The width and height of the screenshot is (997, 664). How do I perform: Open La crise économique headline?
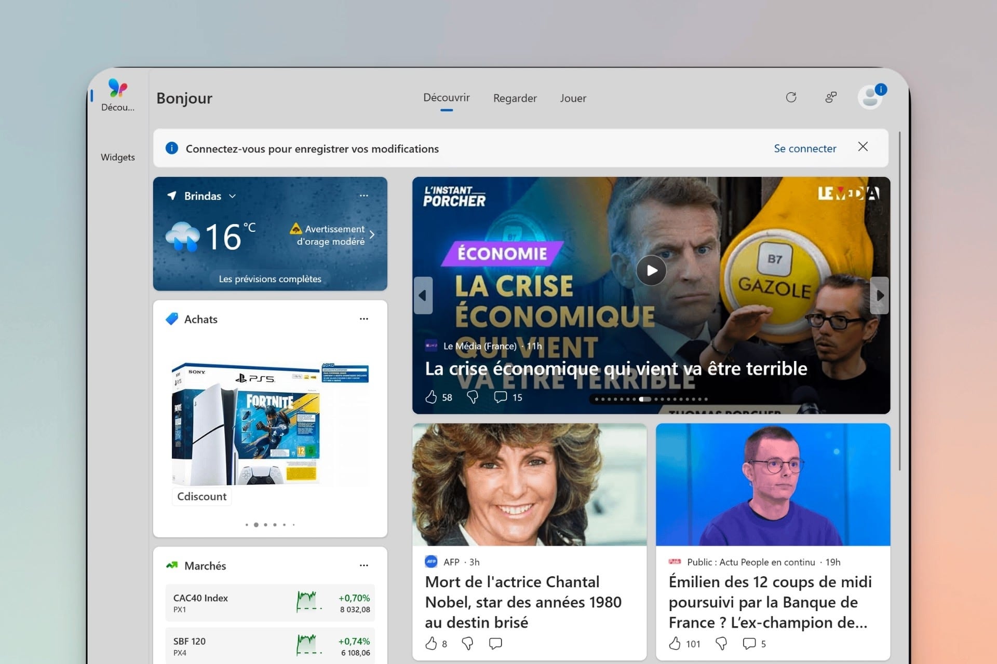coord(616,368)
